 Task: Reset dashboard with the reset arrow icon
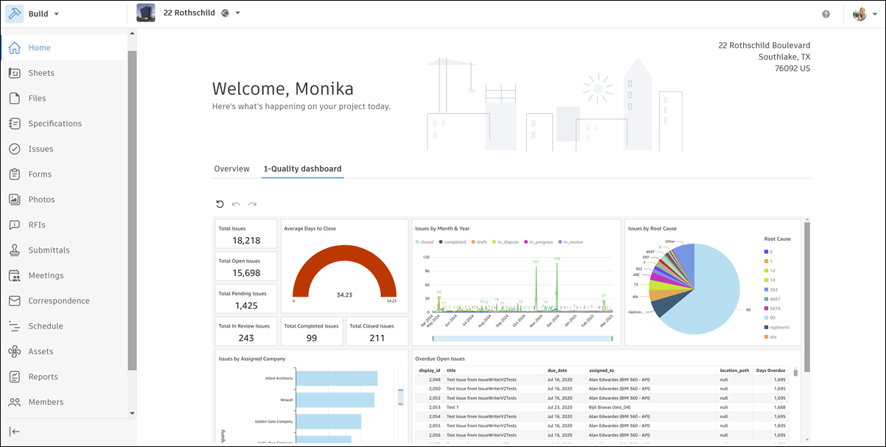click(x=220, y=204)
